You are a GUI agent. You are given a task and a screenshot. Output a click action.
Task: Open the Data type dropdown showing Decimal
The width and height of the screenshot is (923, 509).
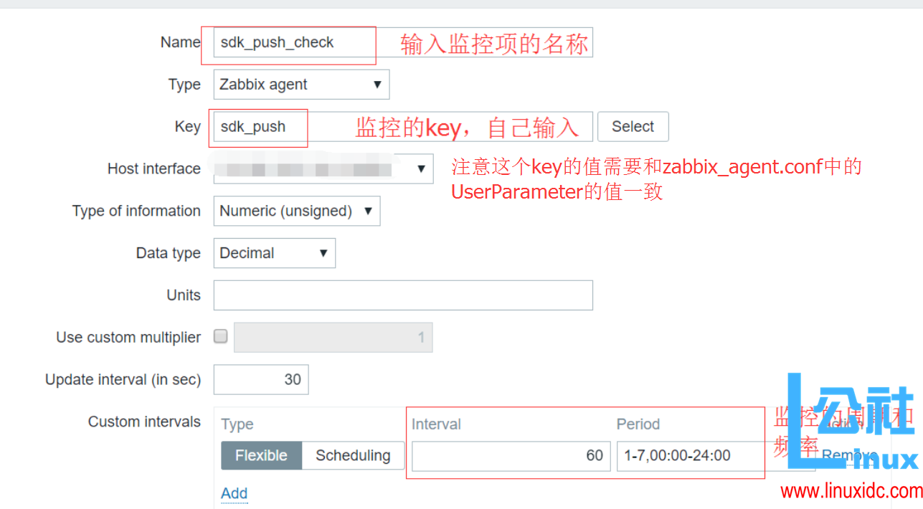(273, 252)
